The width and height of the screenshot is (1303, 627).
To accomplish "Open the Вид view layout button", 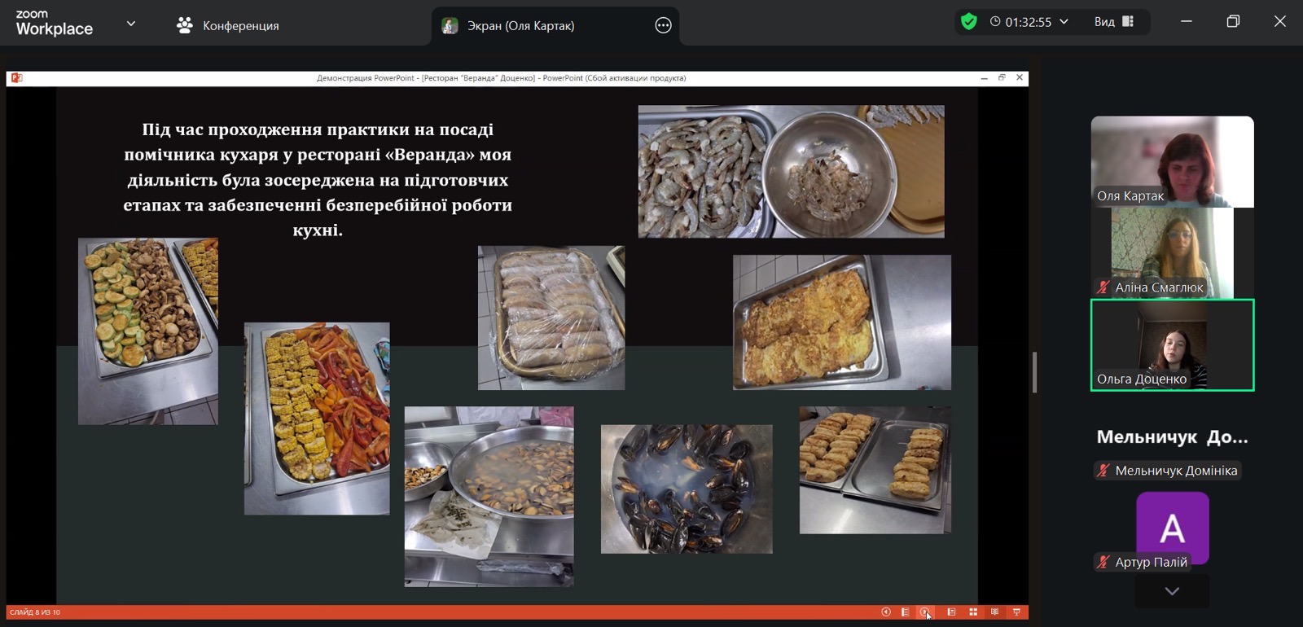I will point(1113,22).
